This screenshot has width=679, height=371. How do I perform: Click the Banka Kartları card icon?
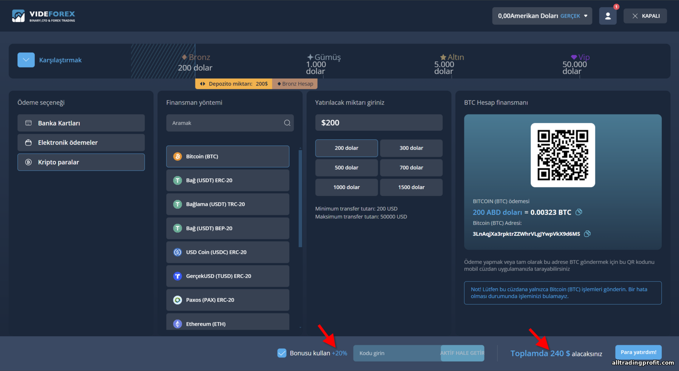[29, 123]
